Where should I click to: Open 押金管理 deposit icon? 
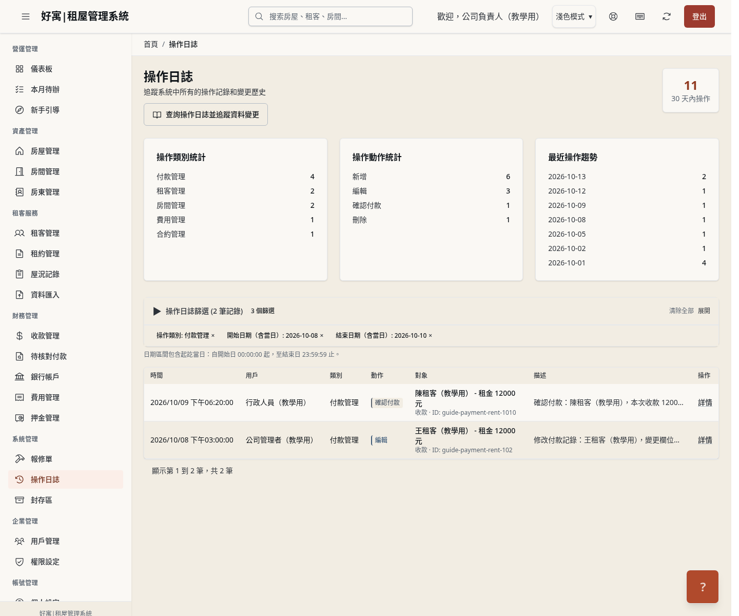(x=20, y=418)
